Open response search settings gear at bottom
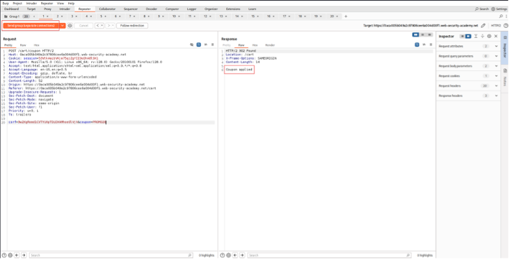 (x=228, y=256)
